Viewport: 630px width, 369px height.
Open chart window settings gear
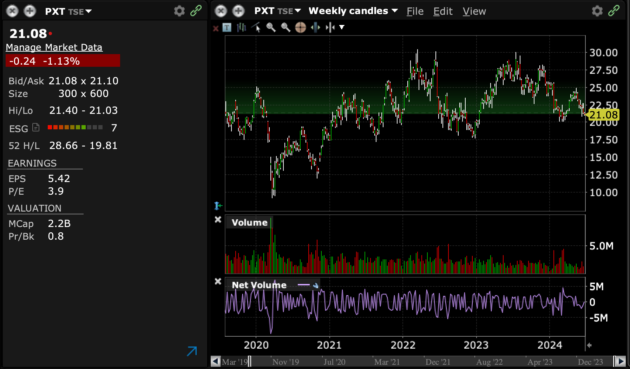pyautogui.click(x=597, y=11)
